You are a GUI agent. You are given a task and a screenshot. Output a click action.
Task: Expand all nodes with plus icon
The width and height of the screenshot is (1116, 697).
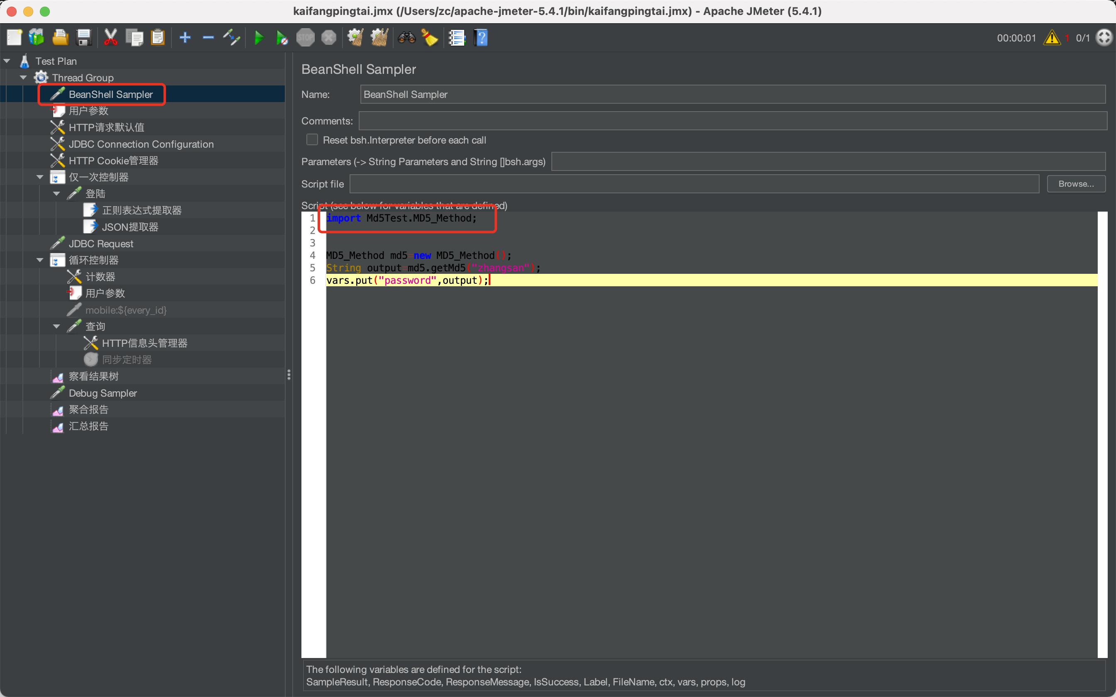[186, 37]
